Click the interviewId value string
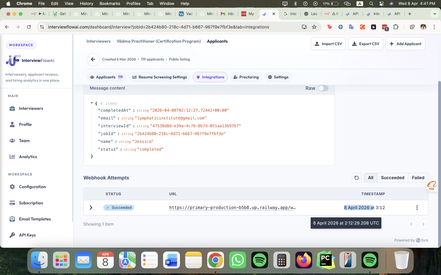Screen dimensions: 441x275 tap(195, 126)
